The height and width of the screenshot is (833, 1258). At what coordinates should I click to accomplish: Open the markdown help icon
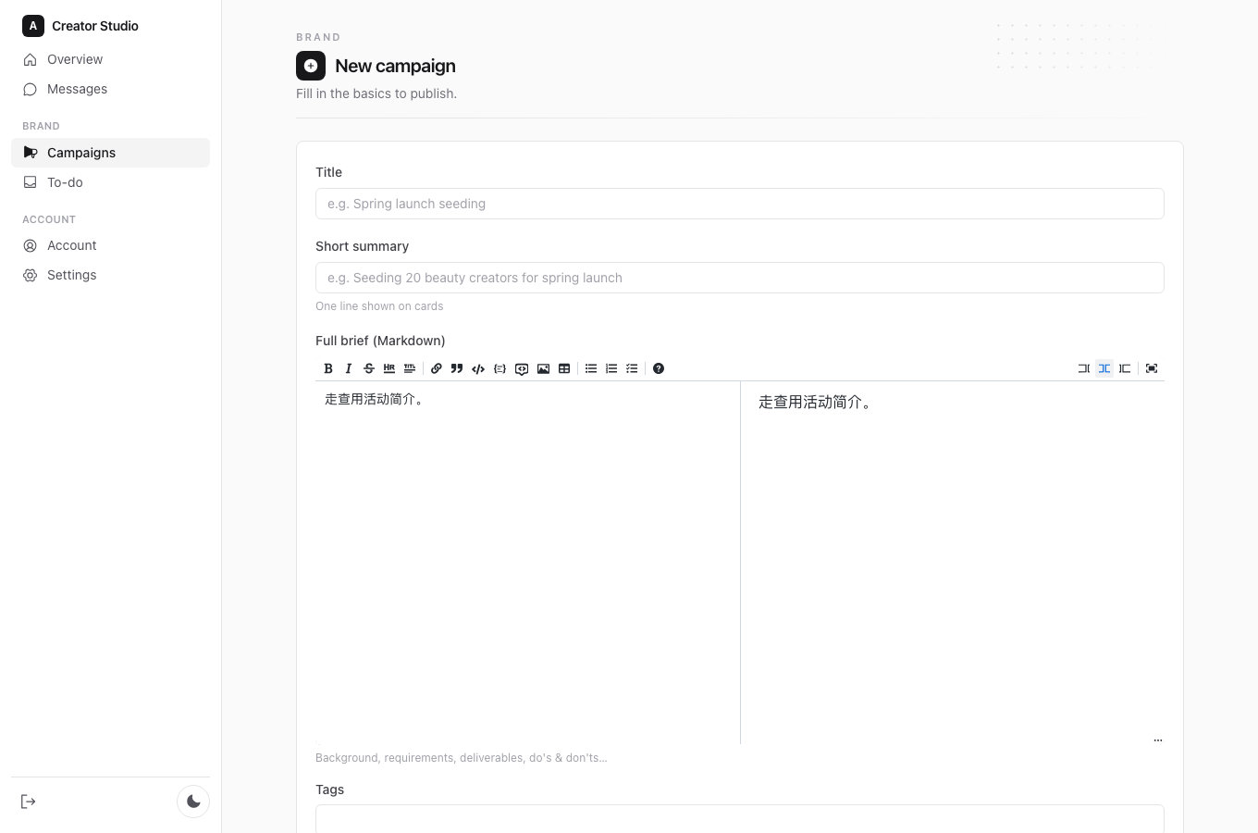point(659,368)
